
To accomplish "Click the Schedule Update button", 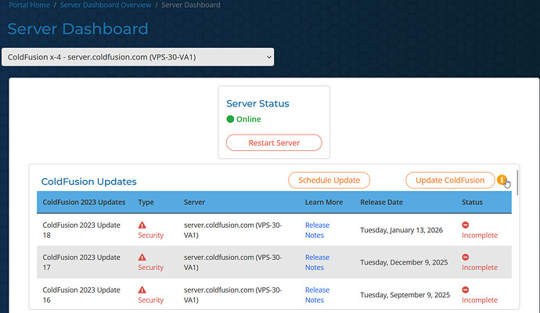I will [x=329, y=180].
